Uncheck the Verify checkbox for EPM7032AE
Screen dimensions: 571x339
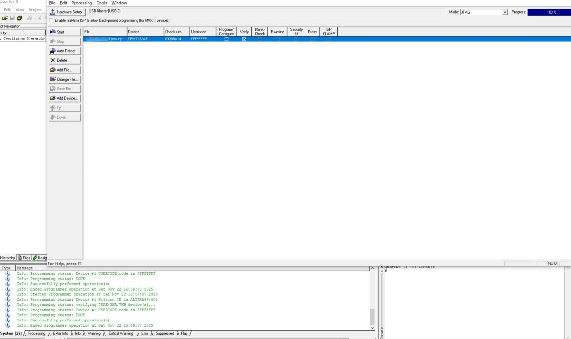tap(245, 39)
